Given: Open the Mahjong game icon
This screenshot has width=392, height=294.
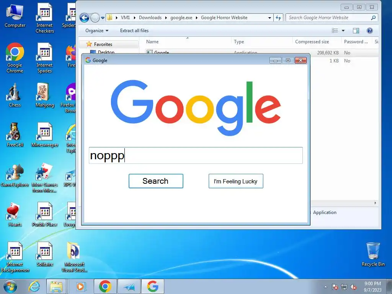Looking at the screenshot, I should [45, 95].
